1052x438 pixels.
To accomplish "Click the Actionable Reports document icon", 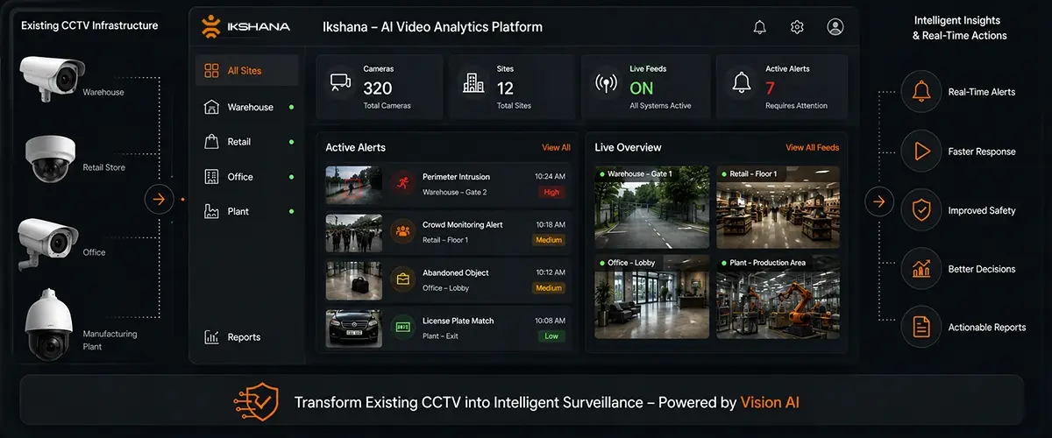I will pyautogui.click(x=920, y=327).
